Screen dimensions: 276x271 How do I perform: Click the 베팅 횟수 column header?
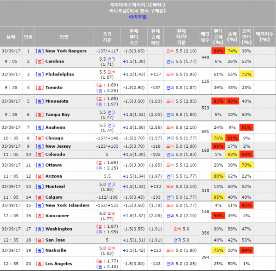(x=205, y=37)
